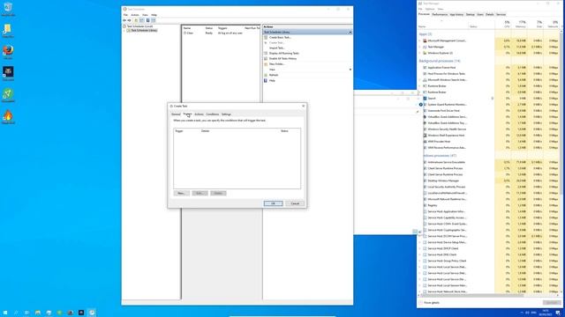This screenshot has width=565, height=317.
Task: Collapse the Task Scheduler Library Actions section
Action: tap(350, 32)
